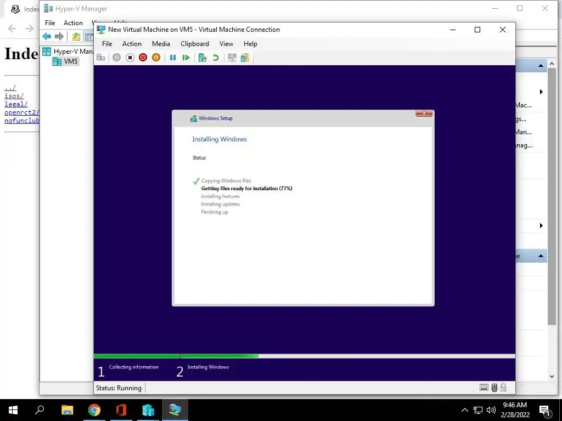Open the 'openrct2/' directory link
The width and height of the screenshot is (562, 421).
[22, 112]
